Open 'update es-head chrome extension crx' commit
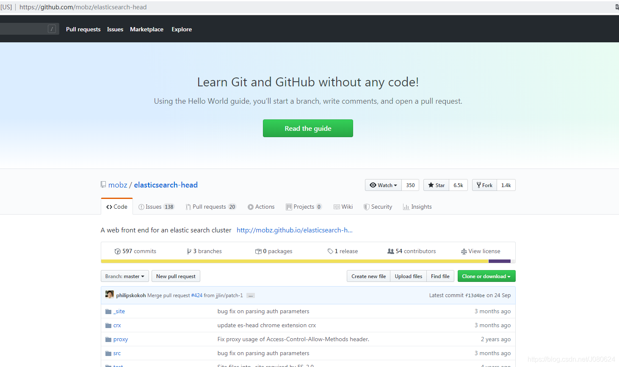This screenshot has height=367, width=619. pos(267,326)
